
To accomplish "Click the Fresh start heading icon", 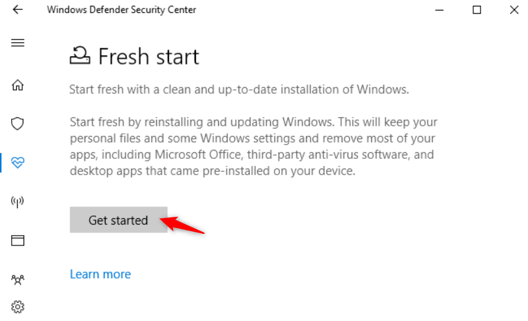I will [x=80, y=57].
